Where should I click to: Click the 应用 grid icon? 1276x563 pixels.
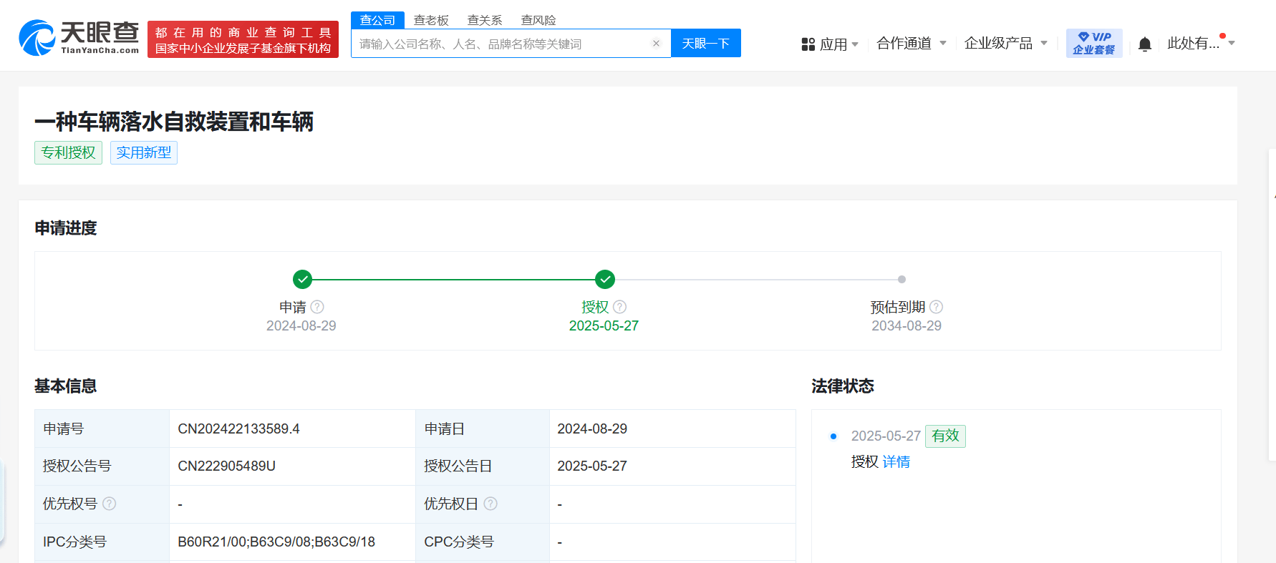808,44
